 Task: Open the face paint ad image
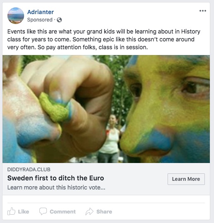click(106, 109)
